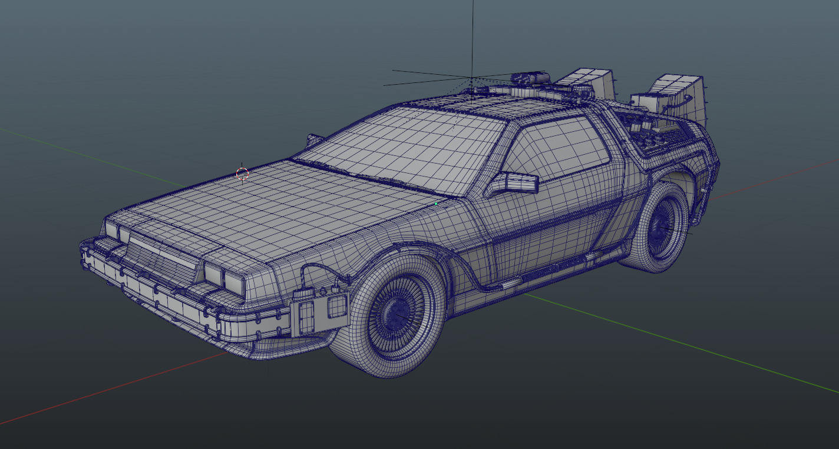The image size is (839, 449).
Task: Select the empty axes object above the roof
Action: click(471, 78)
